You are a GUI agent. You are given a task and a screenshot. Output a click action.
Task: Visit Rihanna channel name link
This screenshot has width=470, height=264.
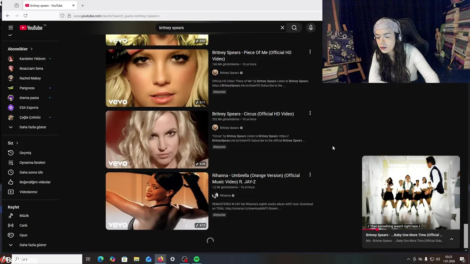pos(225,195)
